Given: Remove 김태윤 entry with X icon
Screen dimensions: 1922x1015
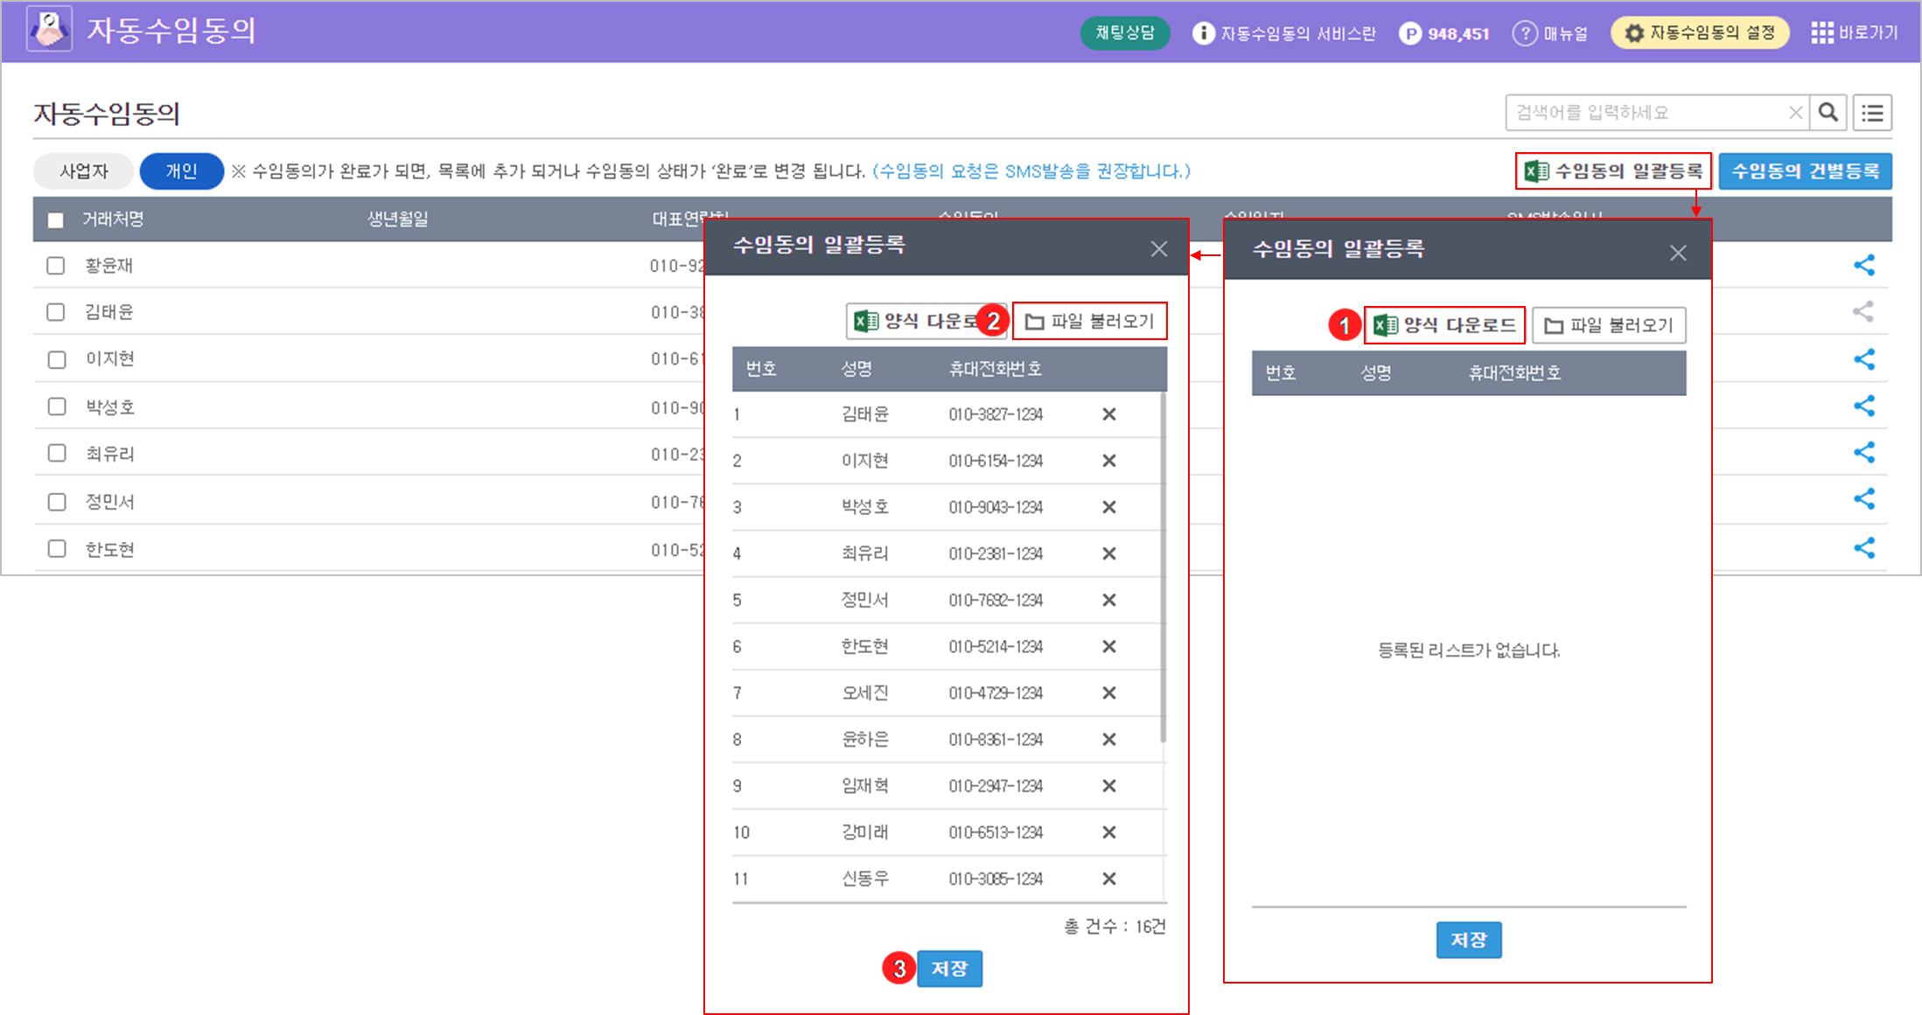Looking at the screenshot, I should point(1108,414).
